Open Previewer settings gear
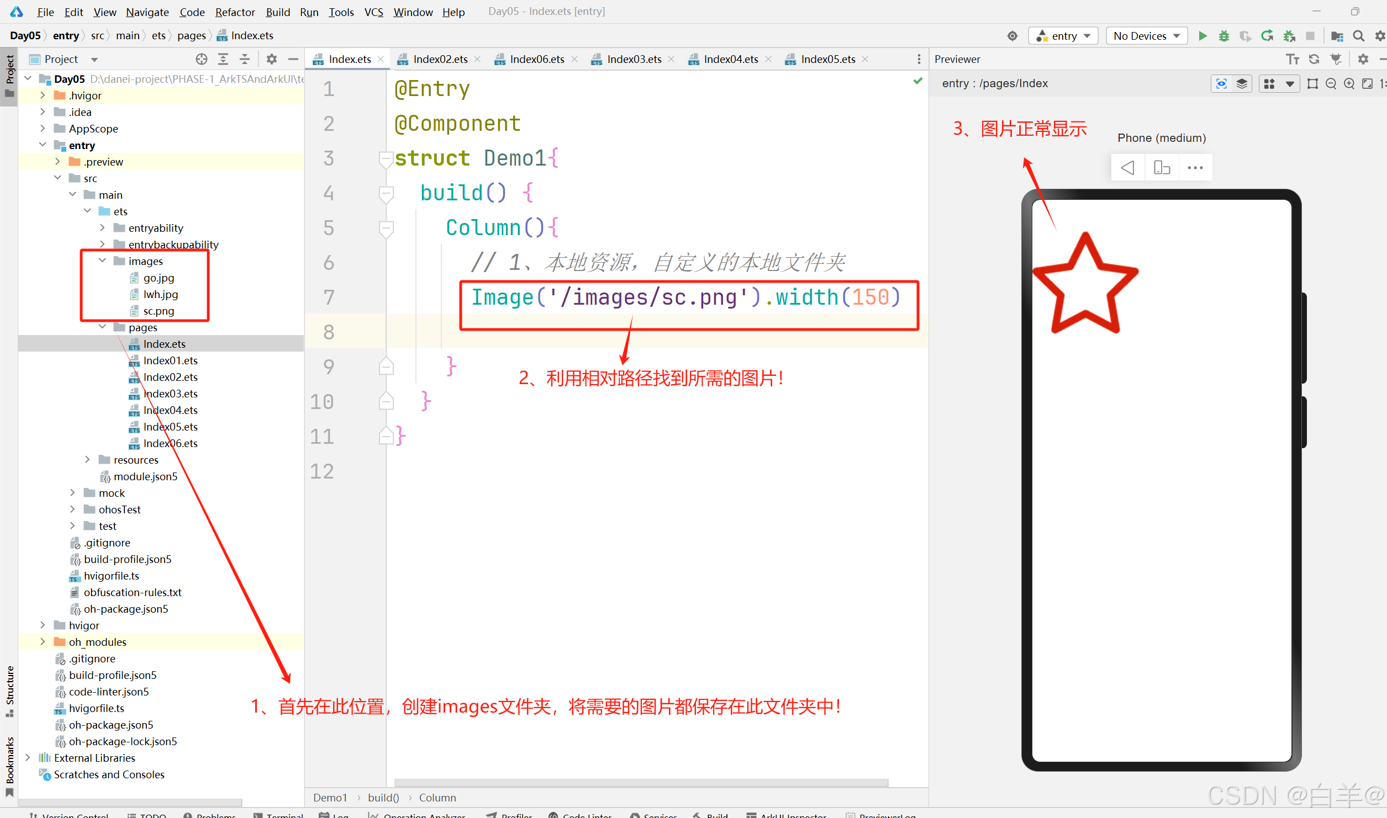 [x=1363, y=59]
